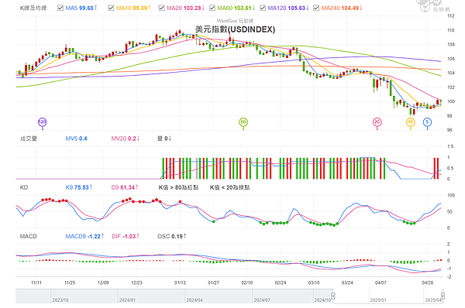This screenshot has height=308, width=465.
Task: Click the 2025/01 navigator label
Action: pyautogui.click(x=378, y=300)
